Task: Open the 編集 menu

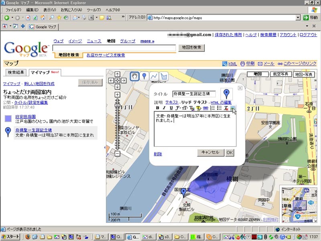Action: [32, 10]
